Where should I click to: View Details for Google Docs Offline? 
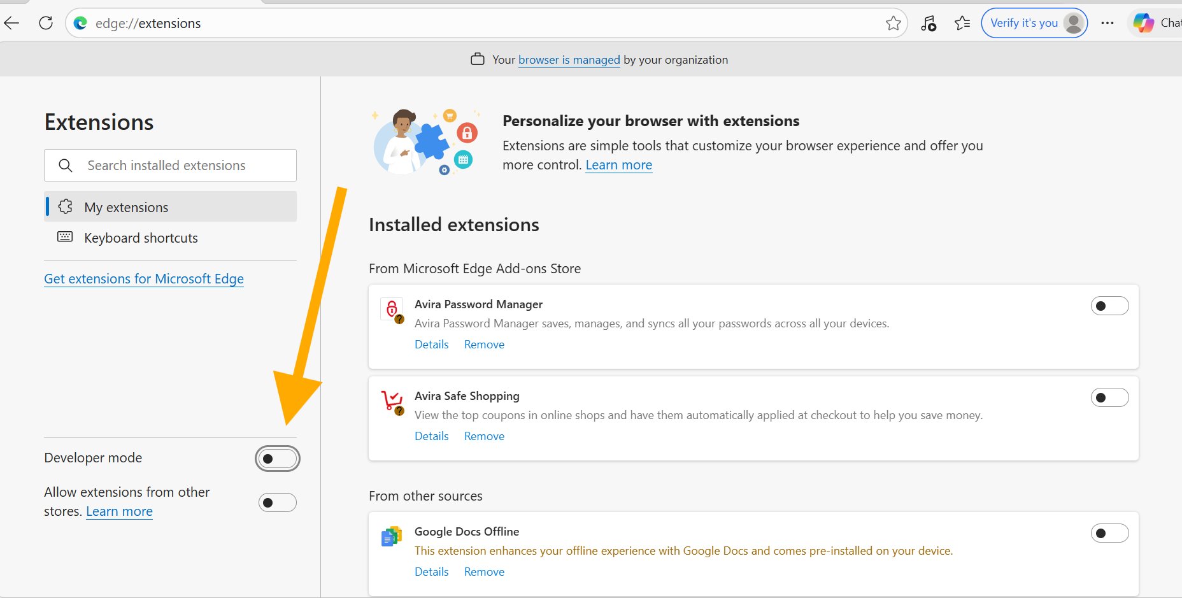coord(432,572)
